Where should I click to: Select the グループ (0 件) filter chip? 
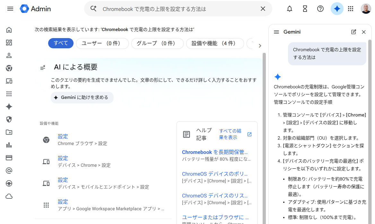pyautogui.click(x=157, y=44)
